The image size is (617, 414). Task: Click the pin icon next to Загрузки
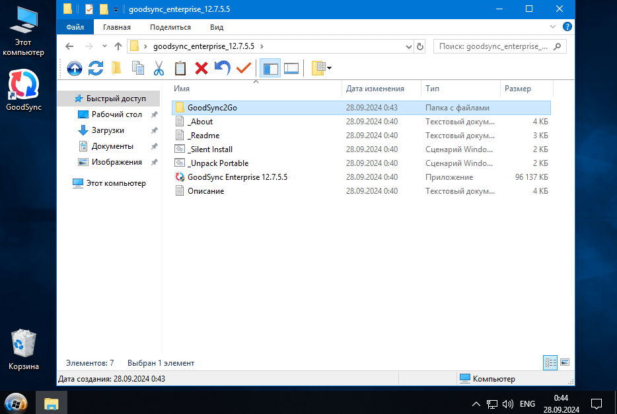pyautogui.click(x=155, y=130)
